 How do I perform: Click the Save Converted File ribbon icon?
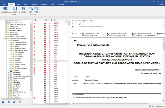point(15,8)
